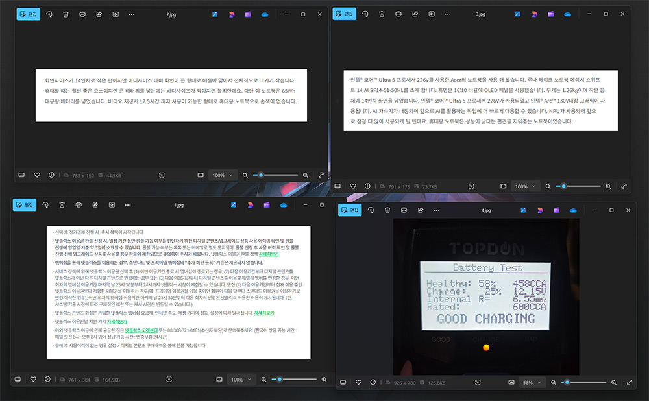Click the Edit button in the 1.jpg window
This screenshot has height=401, width=649.
pyautogui.click(x=25, y=205)
